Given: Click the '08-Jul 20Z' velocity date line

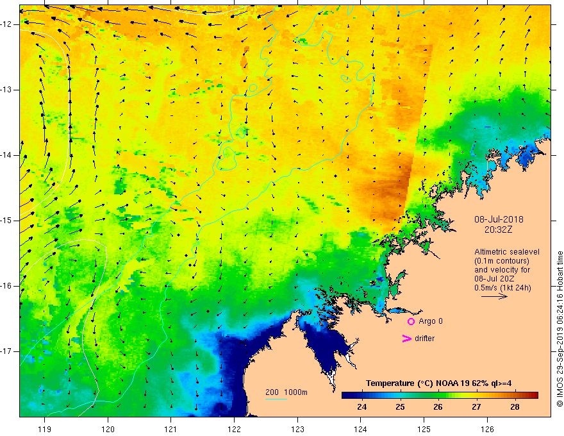Looking at the screenshot, I should [x=494, y=279].
